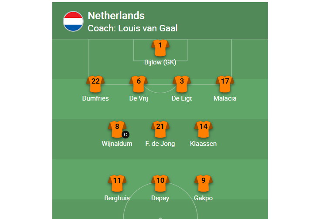Screen dimensions: 316x219
Task: Click the Malacia name label
Action: pyautogui.click(x=225, y=98)
